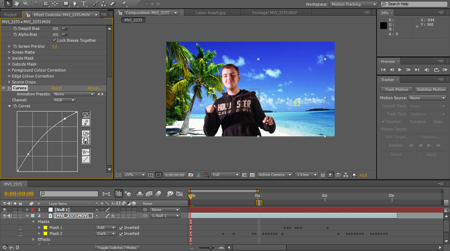450x251 pixels.
Task: Activate the Horizontal Type tool
Action: 83,4
